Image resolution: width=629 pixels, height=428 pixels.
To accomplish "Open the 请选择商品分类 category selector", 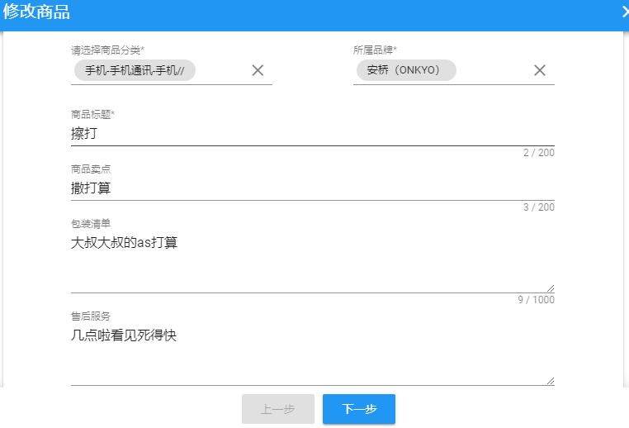I will coord(172,71).
